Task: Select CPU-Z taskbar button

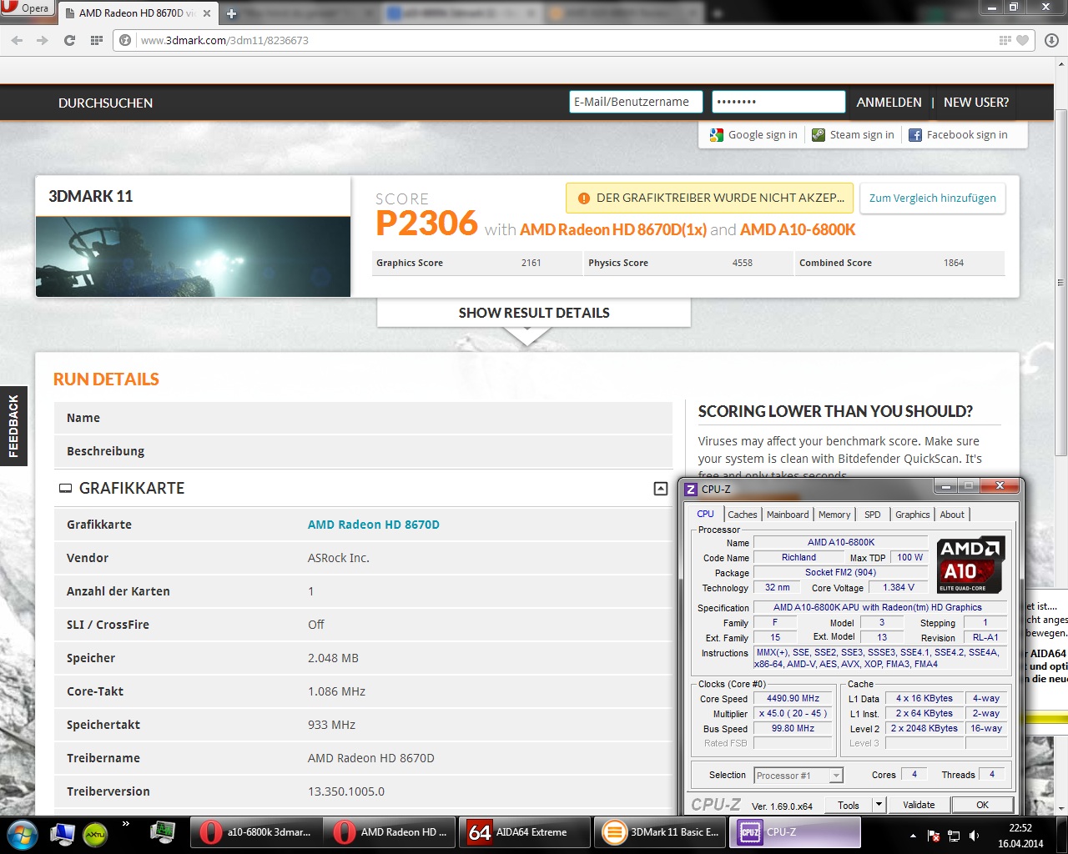Action: [x=795, y=832]
